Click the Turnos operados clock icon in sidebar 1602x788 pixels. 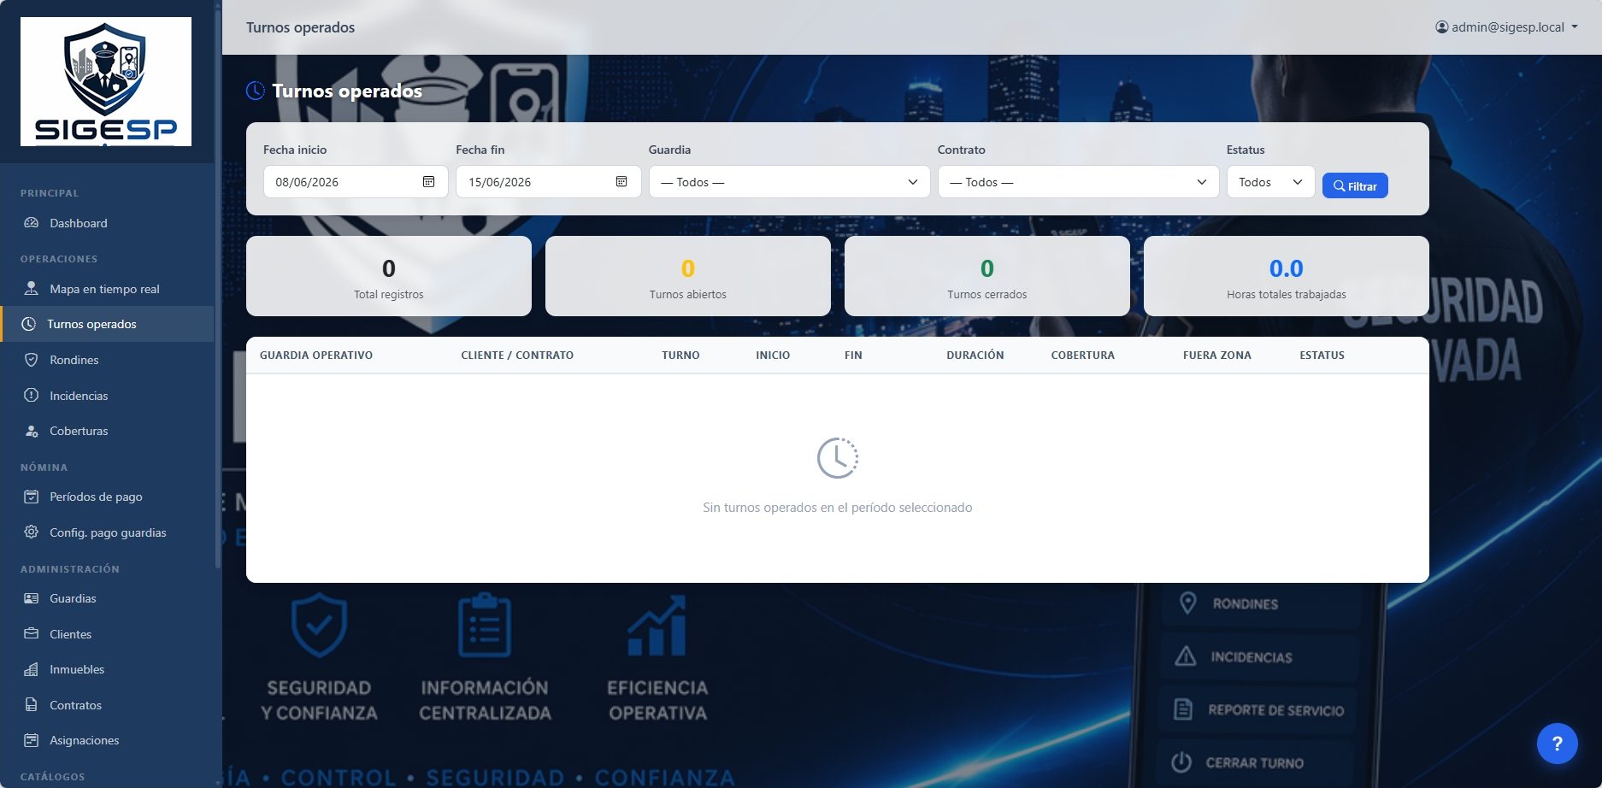pyautogui.click(x=29, y=324)
